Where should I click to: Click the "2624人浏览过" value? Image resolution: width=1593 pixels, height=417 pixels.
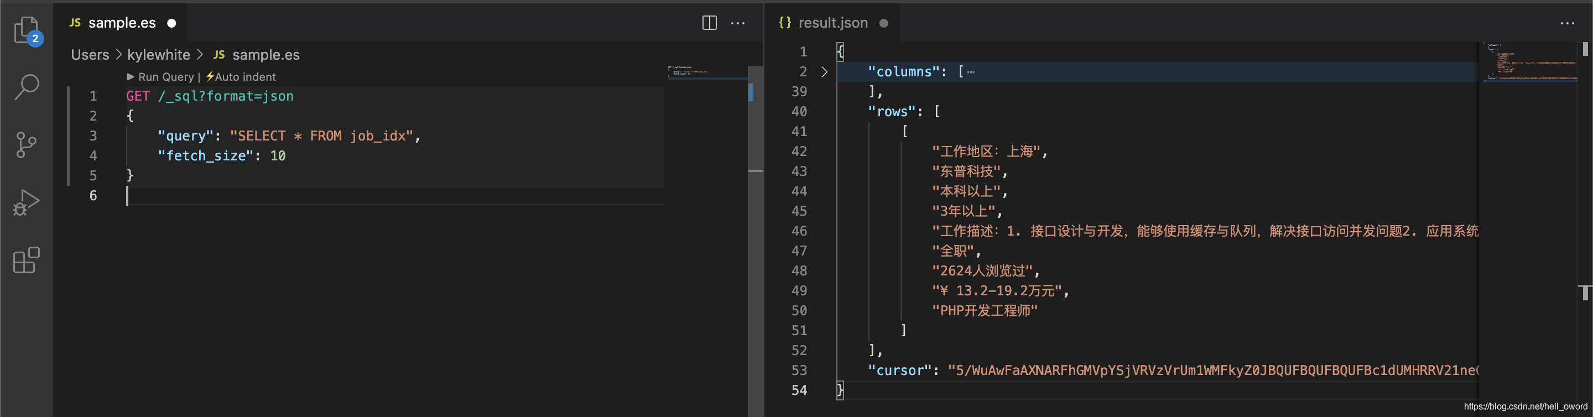(x=982, y=271)
